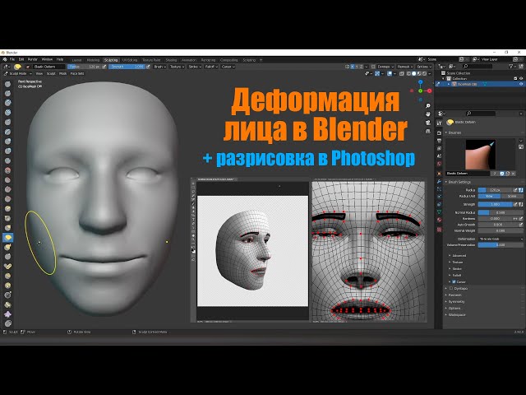The image size is (526, 395).
Task: Open the Scene properties tab
Action: (439, 156)
